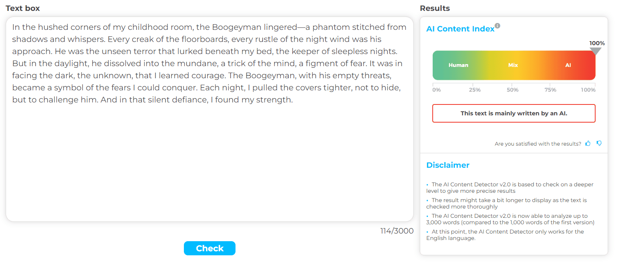Click the Results panel heading

(x=435, y=8)
